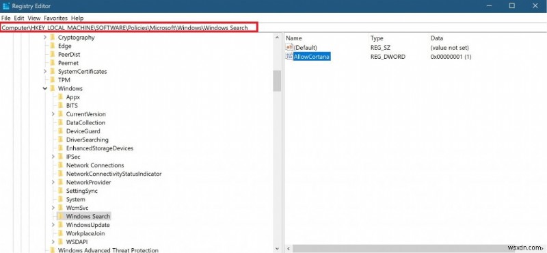Click the WorkplaceJoin folder icon
The width and height of the screenshot is (547, 253).
pyautogui.click(x=61, y=233)
